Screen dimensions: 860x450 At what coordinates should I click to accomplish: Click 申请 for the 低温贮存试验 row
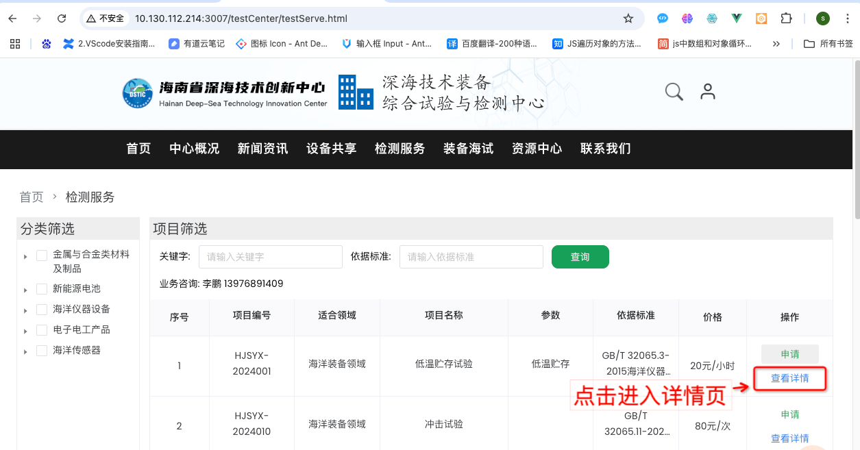[x=790, y=354]
